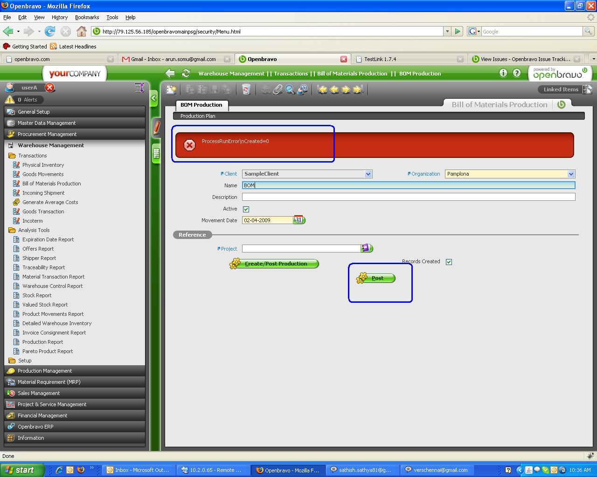This screenshot has height=477, width=597.
Task: Click the Create/Post Production button
Action: pyautogui.click(x=274, y=264)
